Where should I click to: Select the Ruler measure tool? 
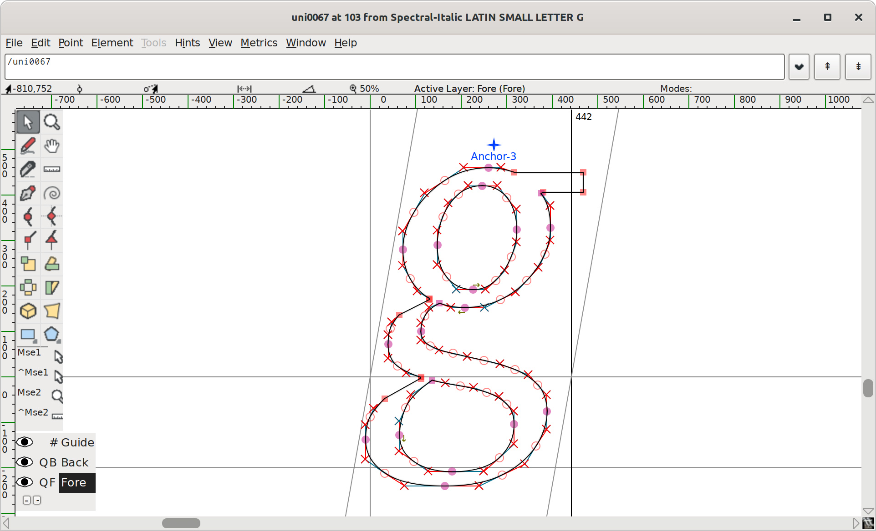coord(51,170)
